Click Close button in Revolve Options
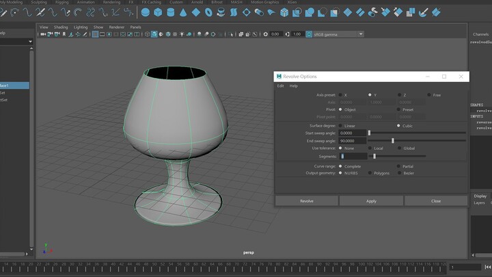Viewport: 492px width, 277px height. (436, 201)
